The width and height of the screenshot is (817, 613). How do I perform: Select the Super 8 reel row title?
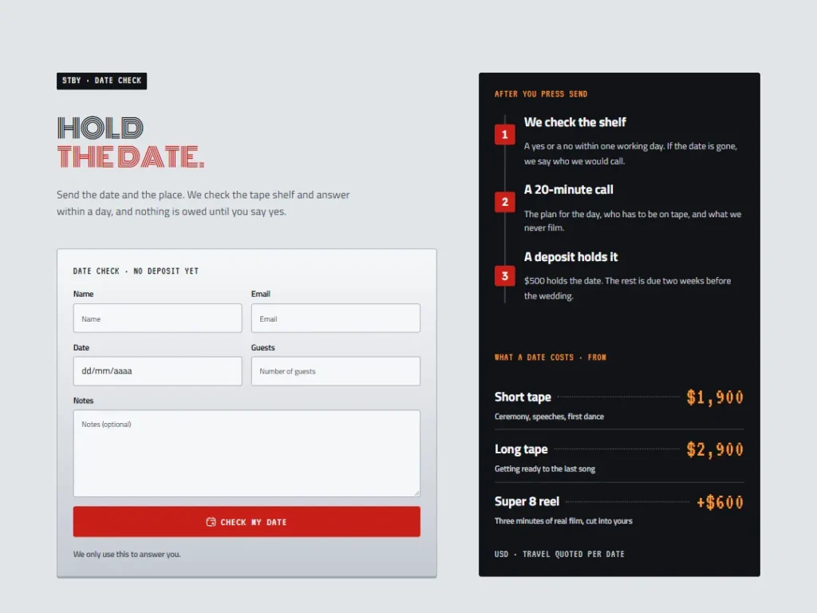[527, 501]
